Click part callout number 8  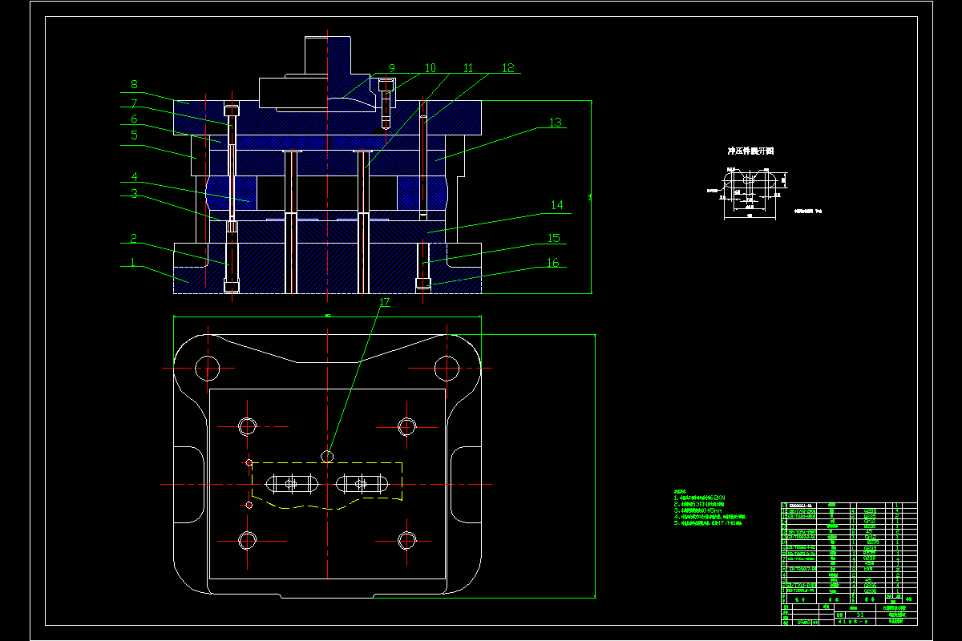134,84
